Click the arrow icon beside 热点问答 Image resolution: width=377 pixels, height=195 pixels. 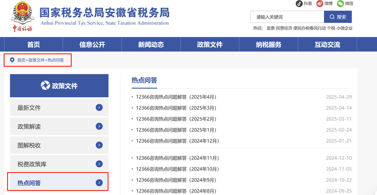pos(99,183)
